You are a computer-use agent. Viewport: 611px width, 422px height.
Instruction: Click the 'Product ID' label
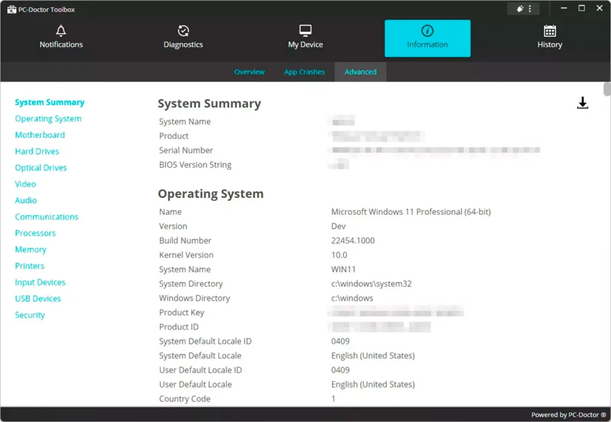178,327
